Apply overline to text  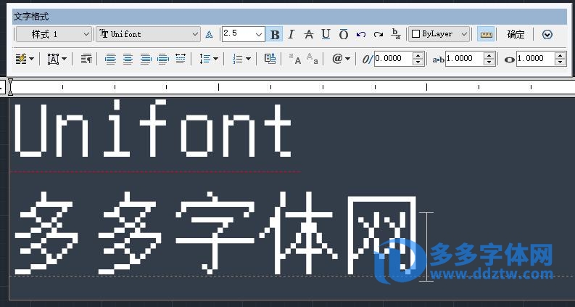tap(344, 34)
